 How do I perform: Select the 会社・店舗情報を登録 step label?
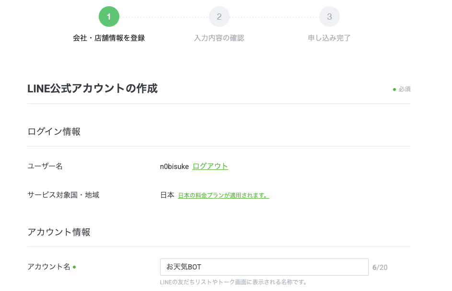click(x=109, y=38)
